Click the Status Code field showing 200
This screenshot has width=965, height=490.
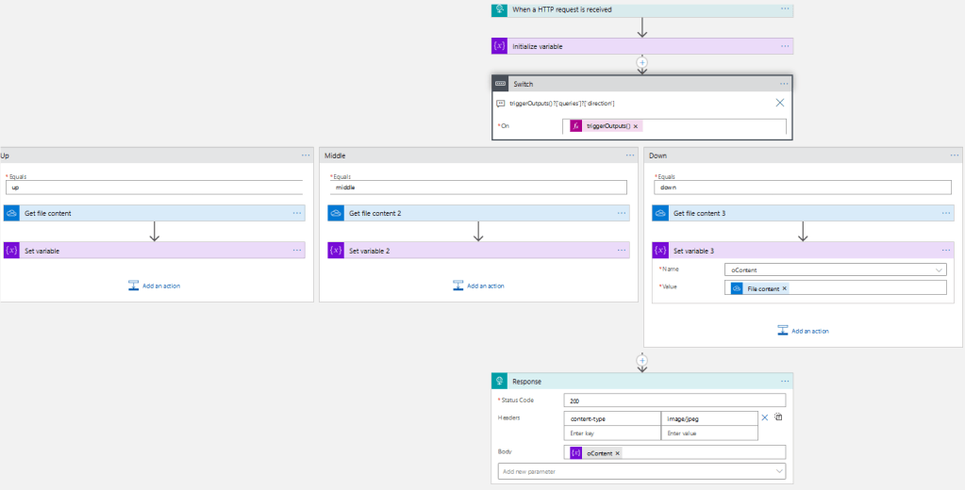[x=674, y=400]
